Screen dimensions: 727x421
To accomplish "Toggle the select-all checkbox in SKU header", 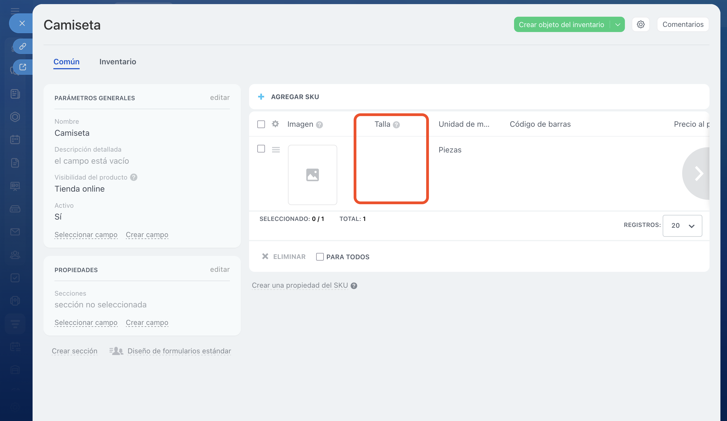I will (x=261, y=124).
